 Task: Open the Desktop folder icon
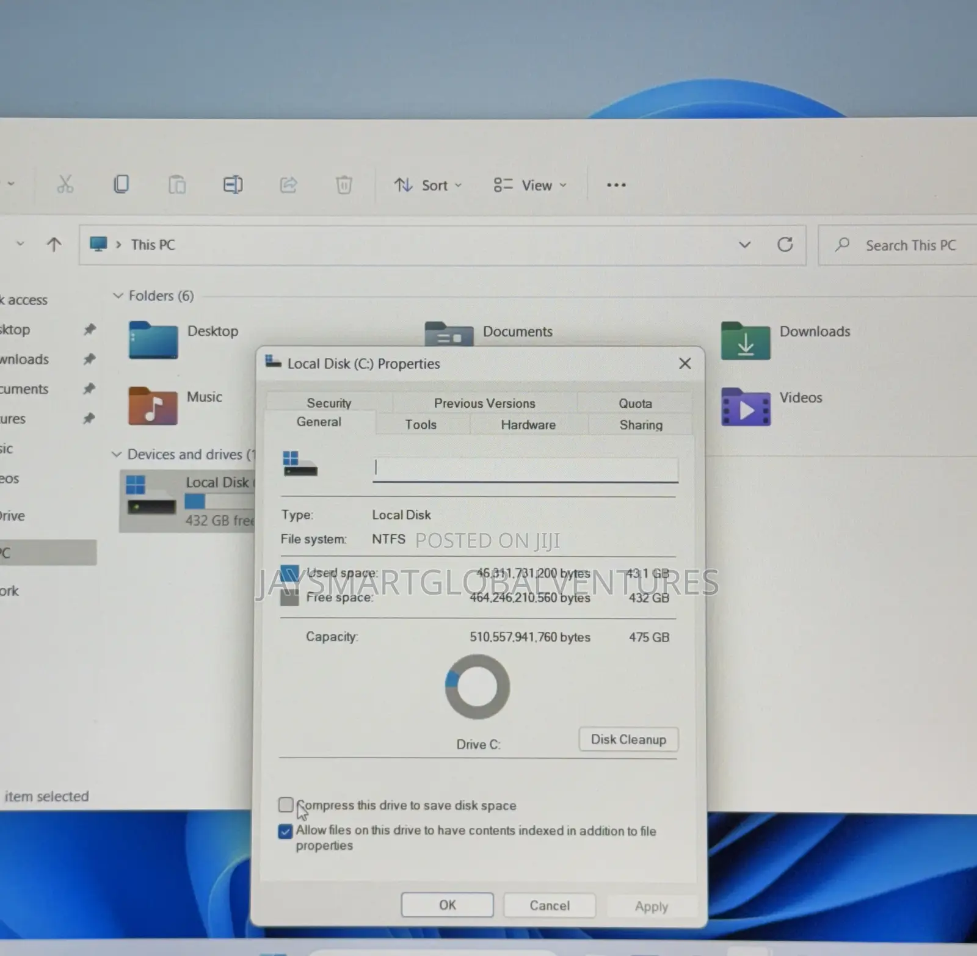[153, 339]
